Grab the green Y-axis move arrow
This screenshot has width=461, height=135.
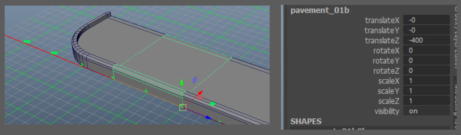point(182,82)
